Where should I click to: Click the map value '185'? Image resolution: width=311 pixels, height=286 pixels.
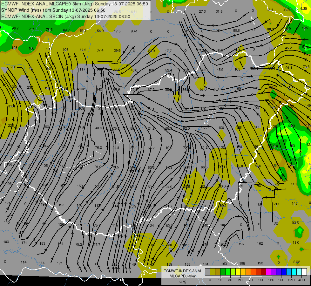pos(242,263)
